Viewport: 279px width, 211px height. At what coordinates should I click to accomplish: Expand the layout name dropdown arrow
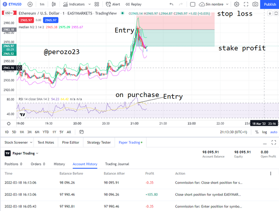click(227, 4)
